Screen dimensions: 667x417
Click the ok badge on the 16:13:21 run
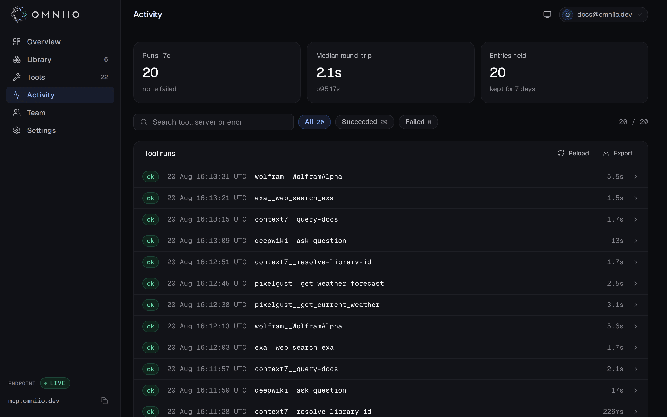[x=151, y=198]
